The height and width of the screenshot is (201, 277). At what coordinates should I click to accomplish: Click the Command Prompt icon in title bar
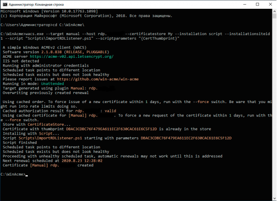click(4, 4)
